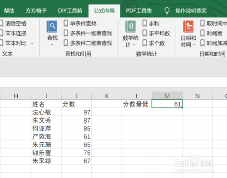Select the header cell containing 分数
Viewport: 227px width, 178px height.
76,104
